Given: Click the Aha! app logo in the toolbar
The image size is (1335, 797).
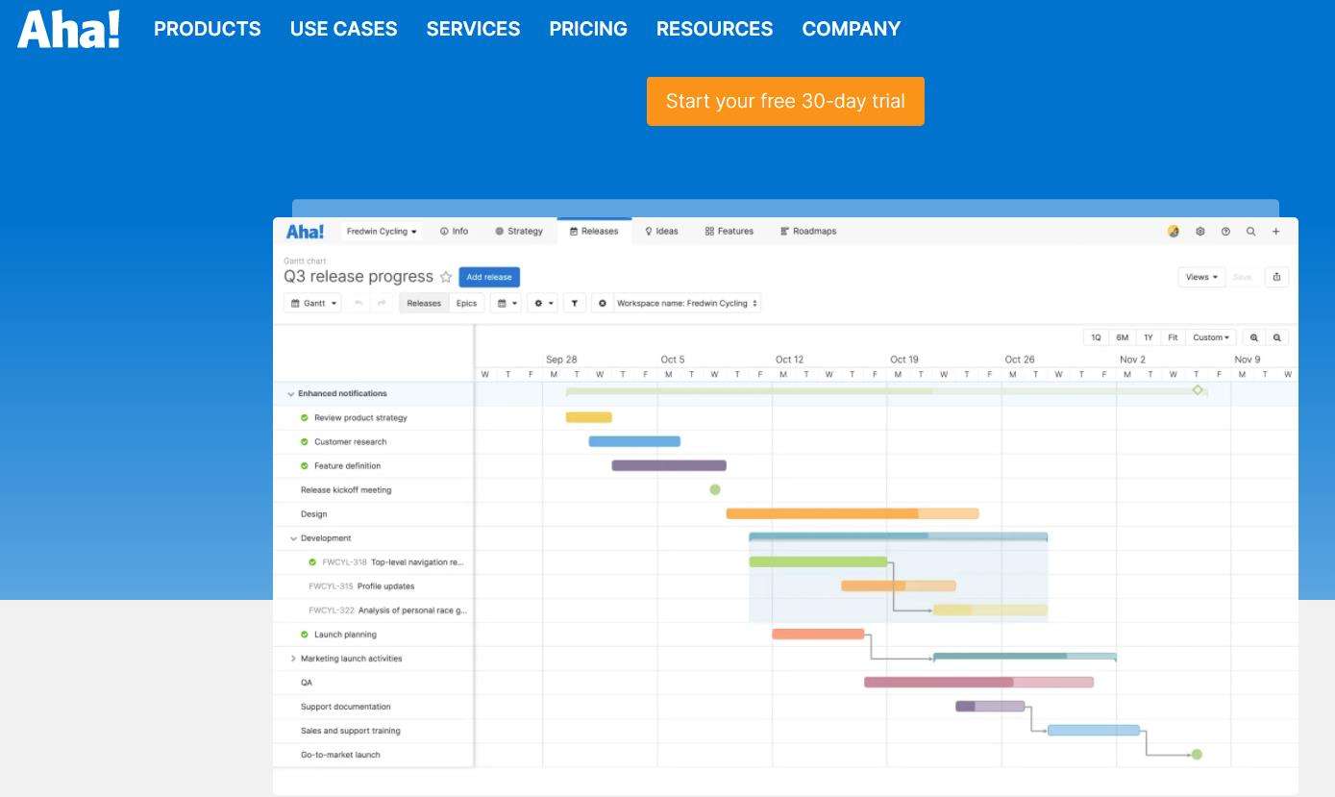Looking at the screenshot, I should (x=305, y=232).
